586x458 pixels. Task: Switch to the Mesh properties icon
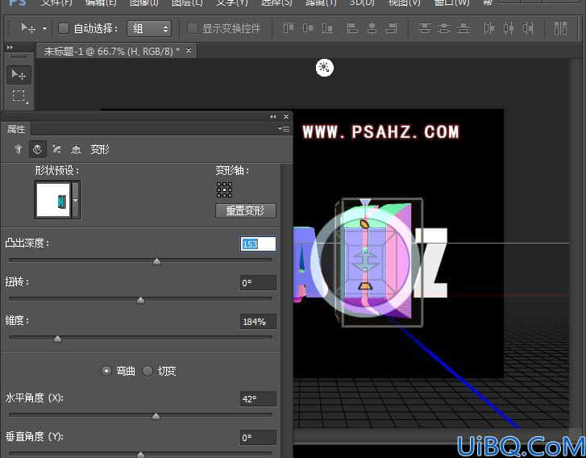(x=18, y=149)
